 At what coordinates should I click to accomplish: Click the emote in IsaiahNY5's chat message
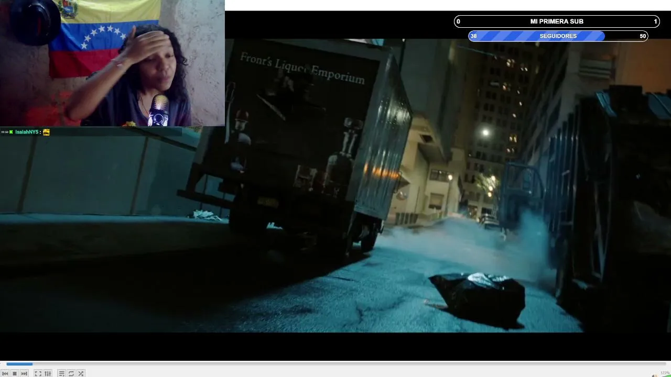pos(46,132)
